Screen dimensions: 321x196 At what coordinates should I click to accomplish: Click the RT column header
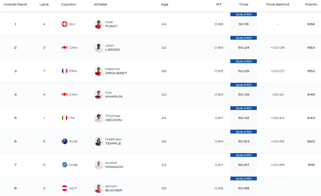coord(219,4)
